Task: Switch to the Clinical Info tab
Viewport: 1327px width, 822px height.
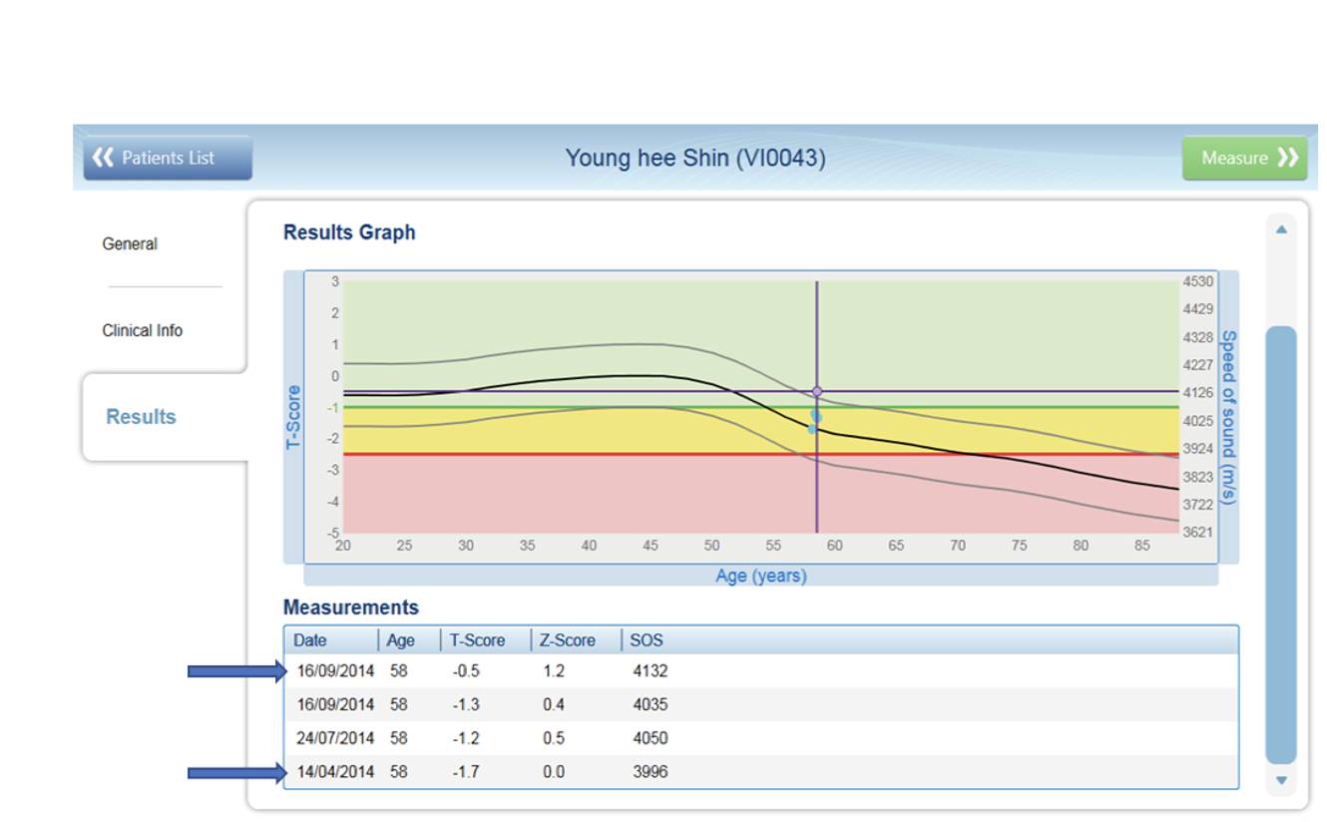Action: click(142, 330)
